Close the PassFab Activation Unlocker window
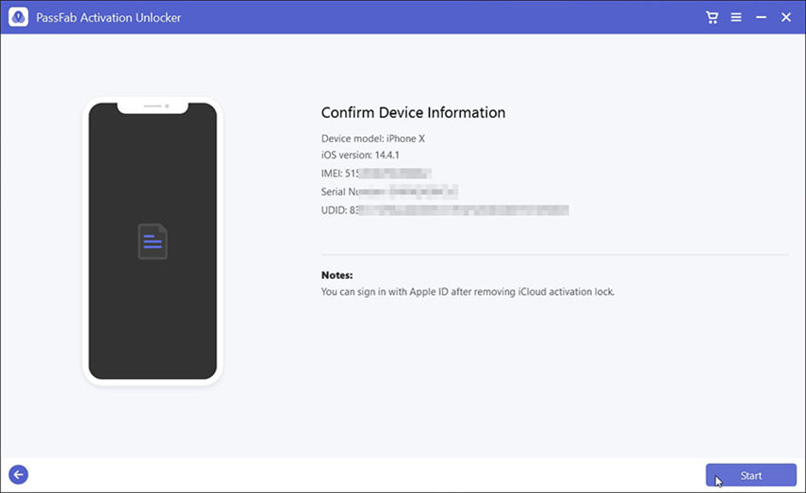This screenshot has width=806, height=493. [x=786, y=17]
